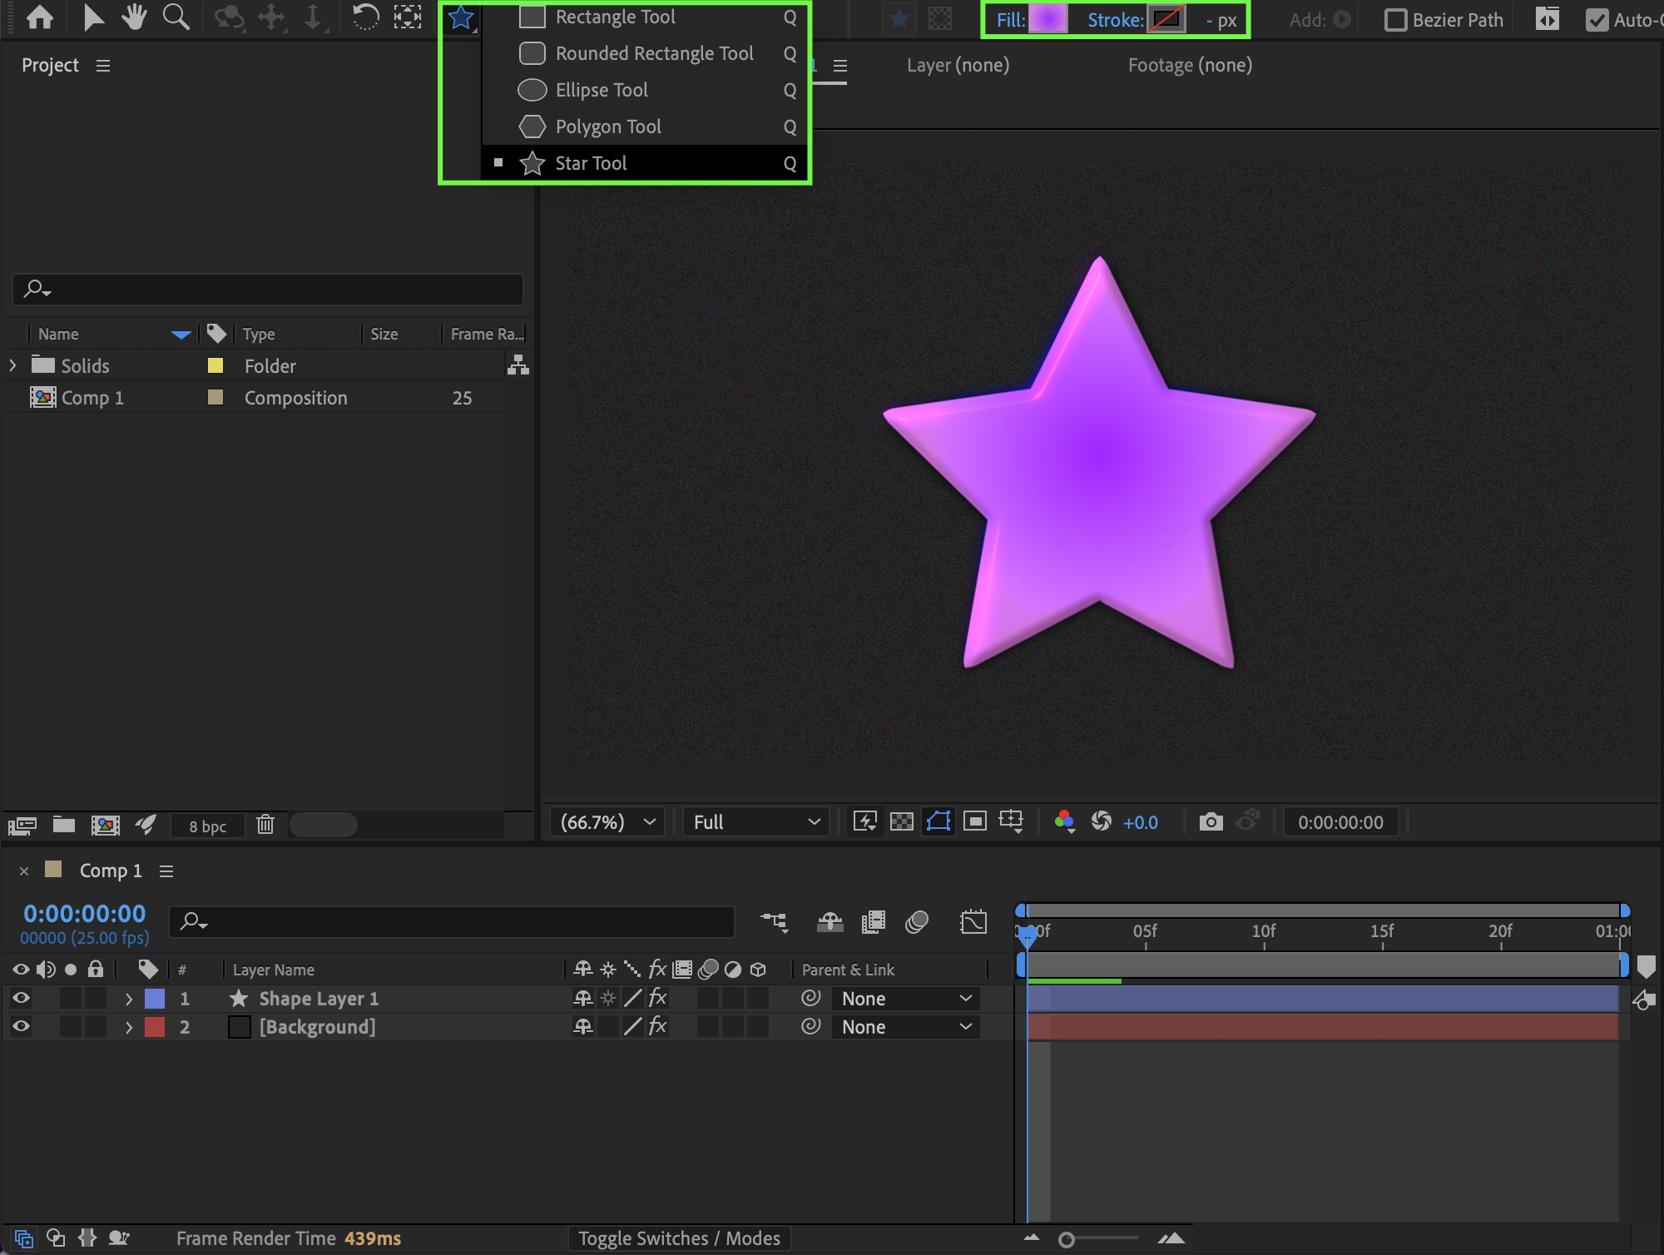Toggle the transparency grid icon
The width and height of the screenshot is (1664, 1255).
click(901, 822)
